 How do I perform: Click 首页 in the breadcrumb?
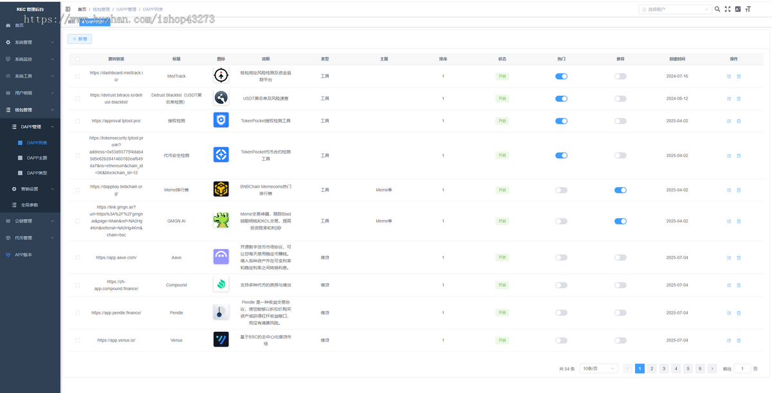pyautogui.click(x=82, y=10)
